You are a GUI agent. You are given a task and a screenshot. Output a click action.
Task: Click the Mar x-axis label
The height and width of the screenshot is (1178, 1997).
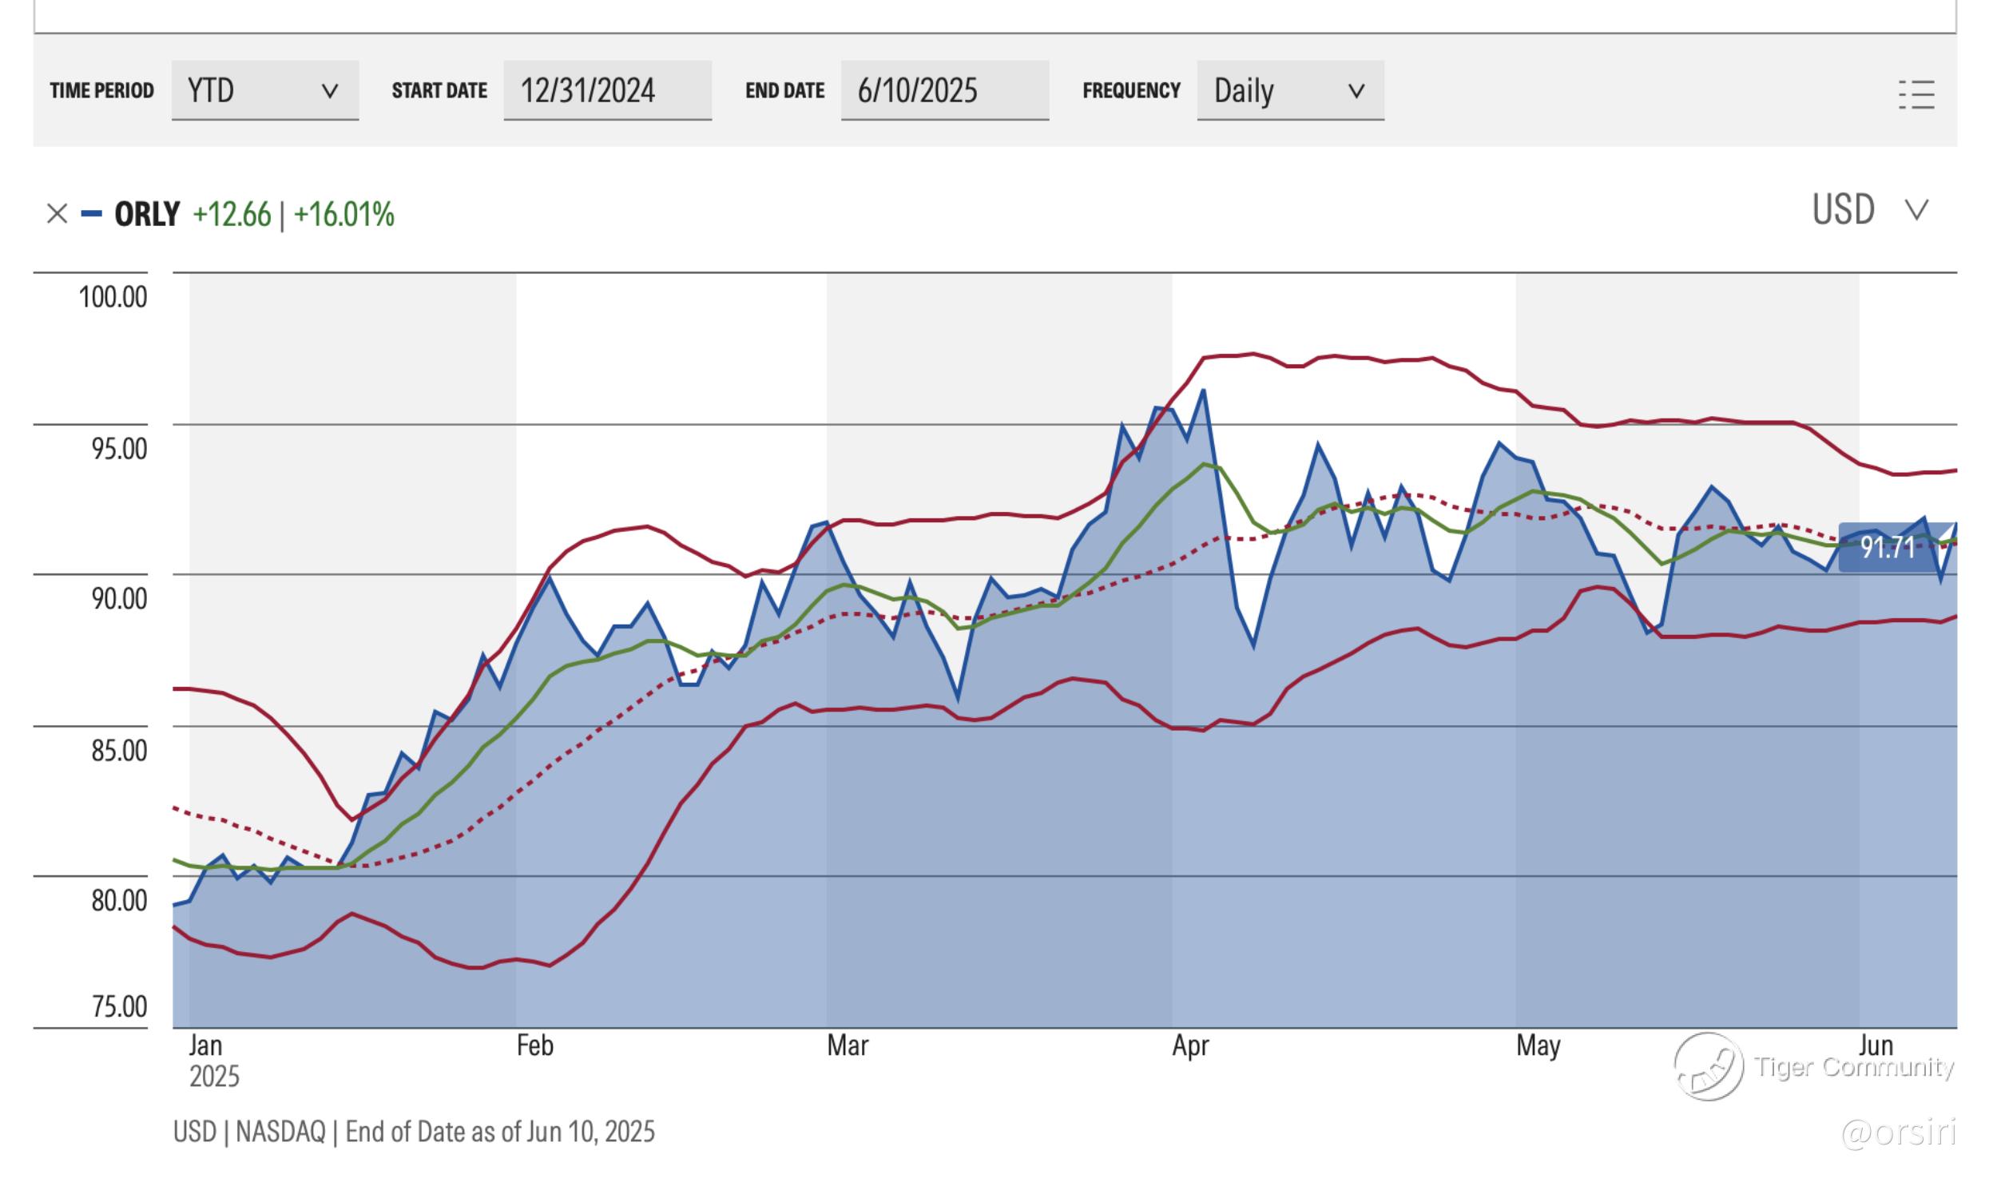point(848,1045)
